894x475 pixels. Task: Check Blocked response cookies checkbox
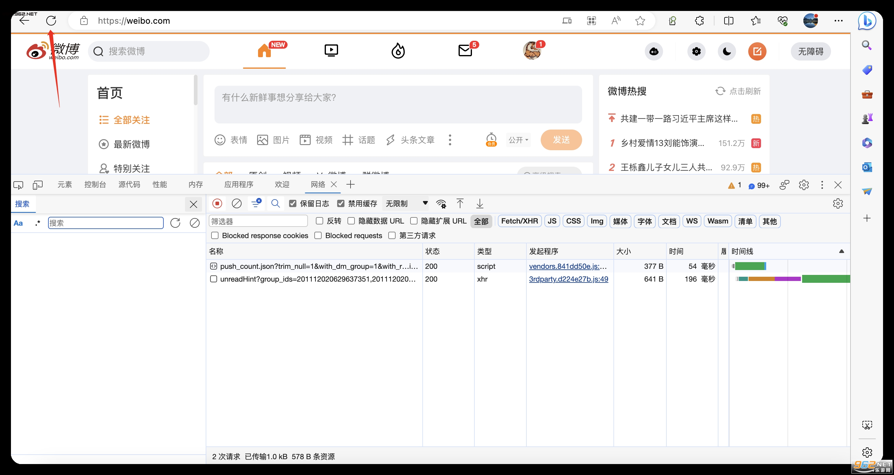point(215,235)
